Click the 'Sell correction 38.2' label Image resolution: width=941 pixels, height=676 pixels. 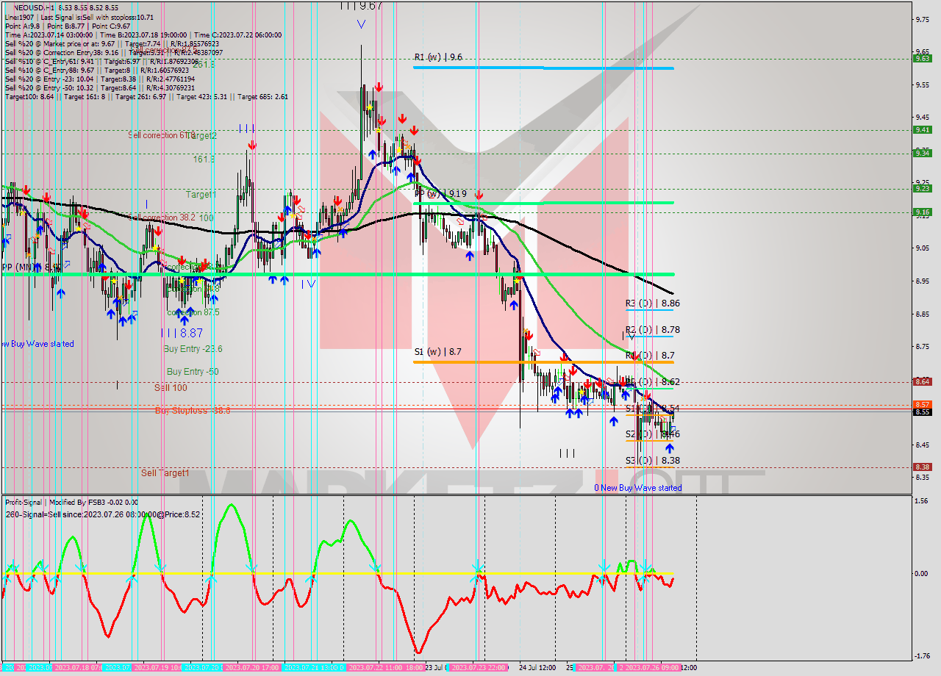point(161,217)
